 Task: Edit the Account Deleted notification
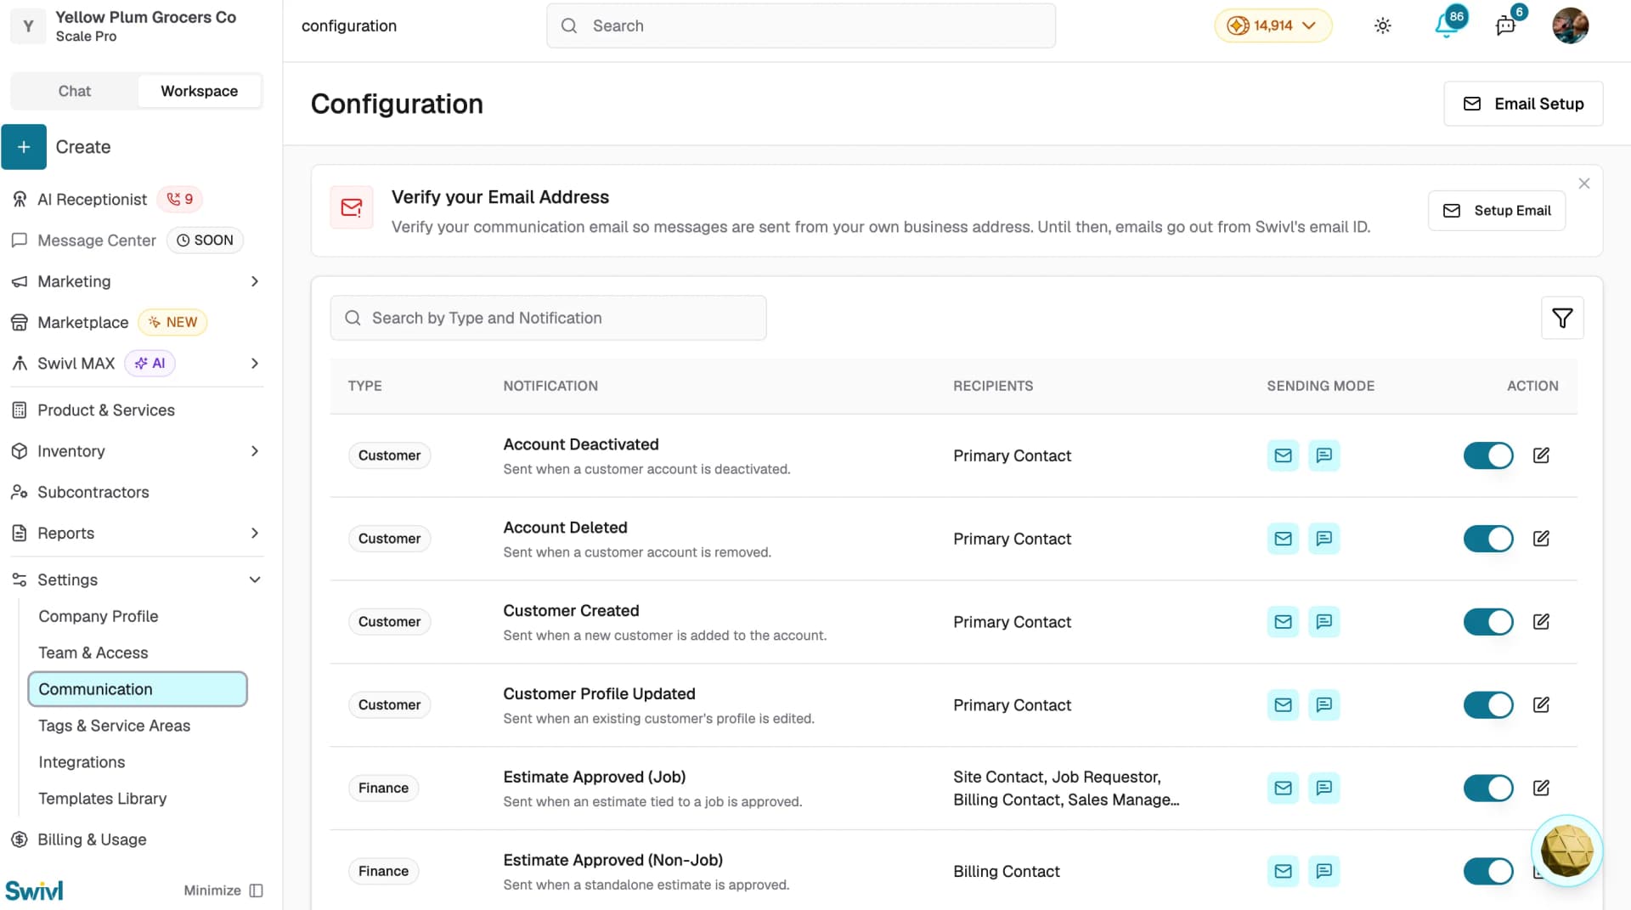[x=1541, y=539]
